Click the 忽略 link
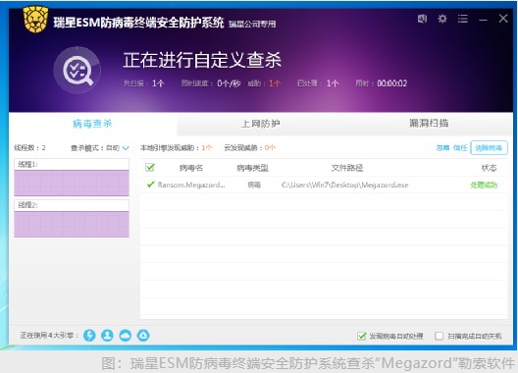Viewport: 518px width, 373px height. click(x=442, y=148)
